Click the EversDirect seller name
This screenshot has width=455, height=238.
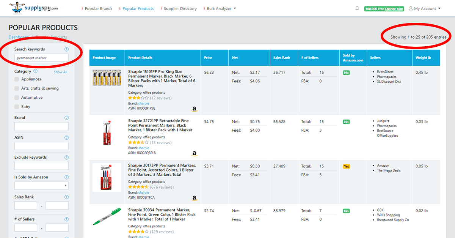pos(385,72)
